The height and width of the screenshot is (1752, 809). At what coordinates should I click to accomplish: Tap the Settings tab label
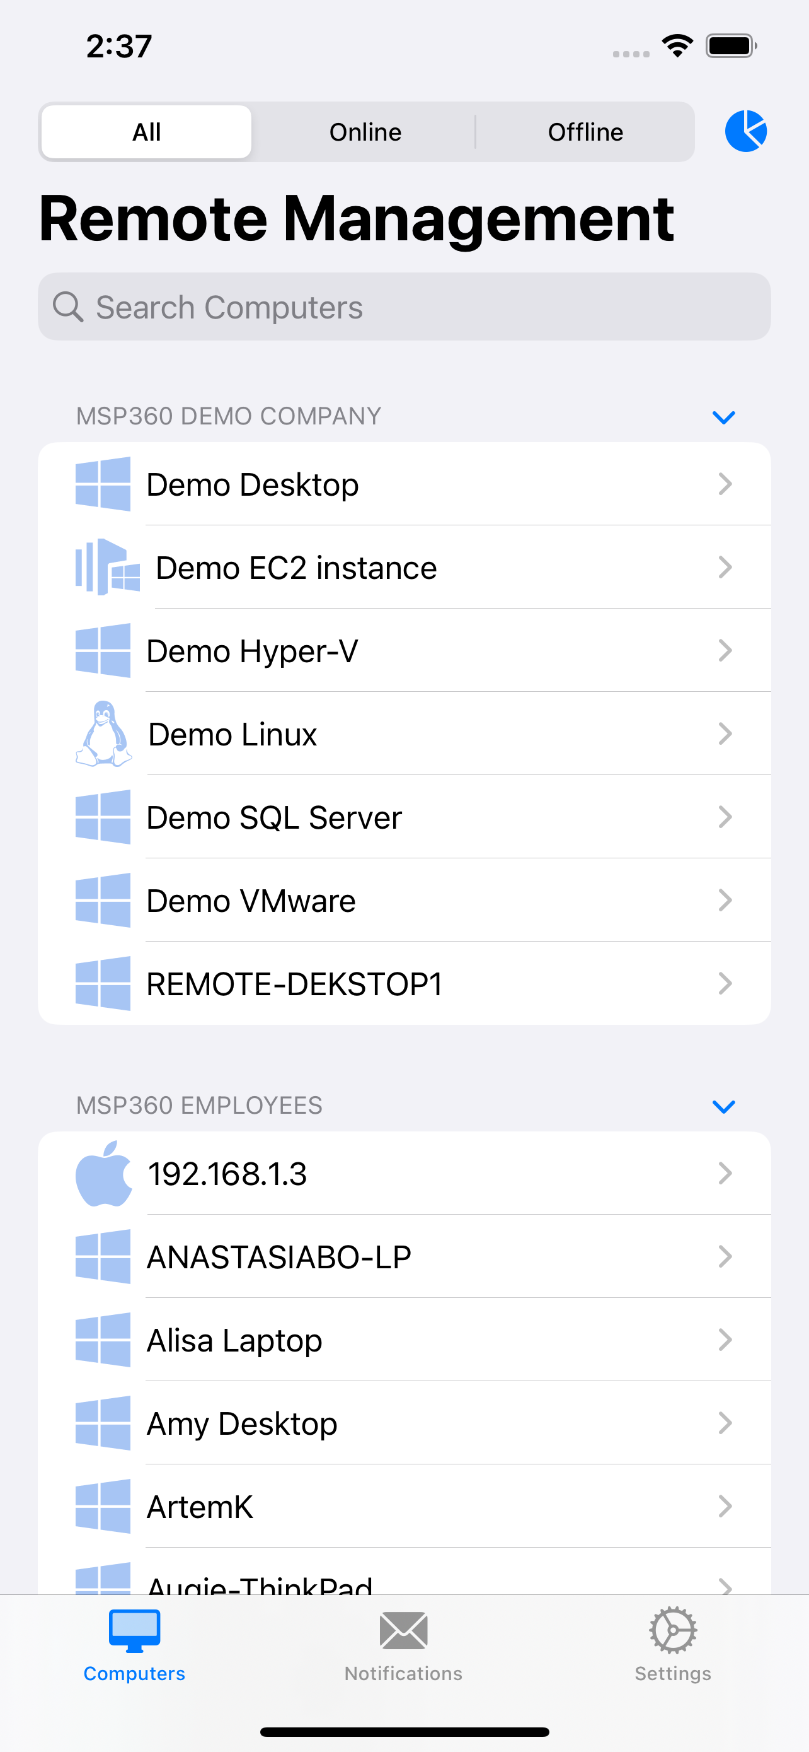pos(672,1673)
